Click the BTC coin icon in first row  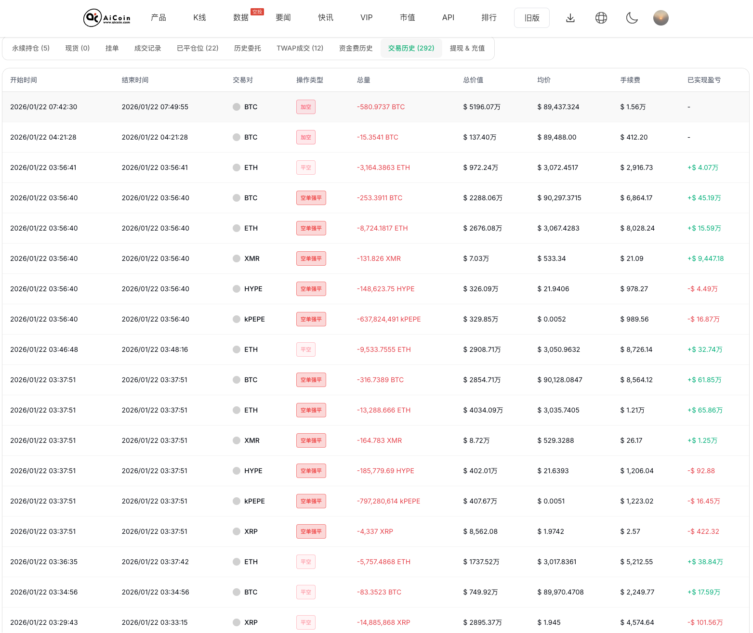(237, 107)
